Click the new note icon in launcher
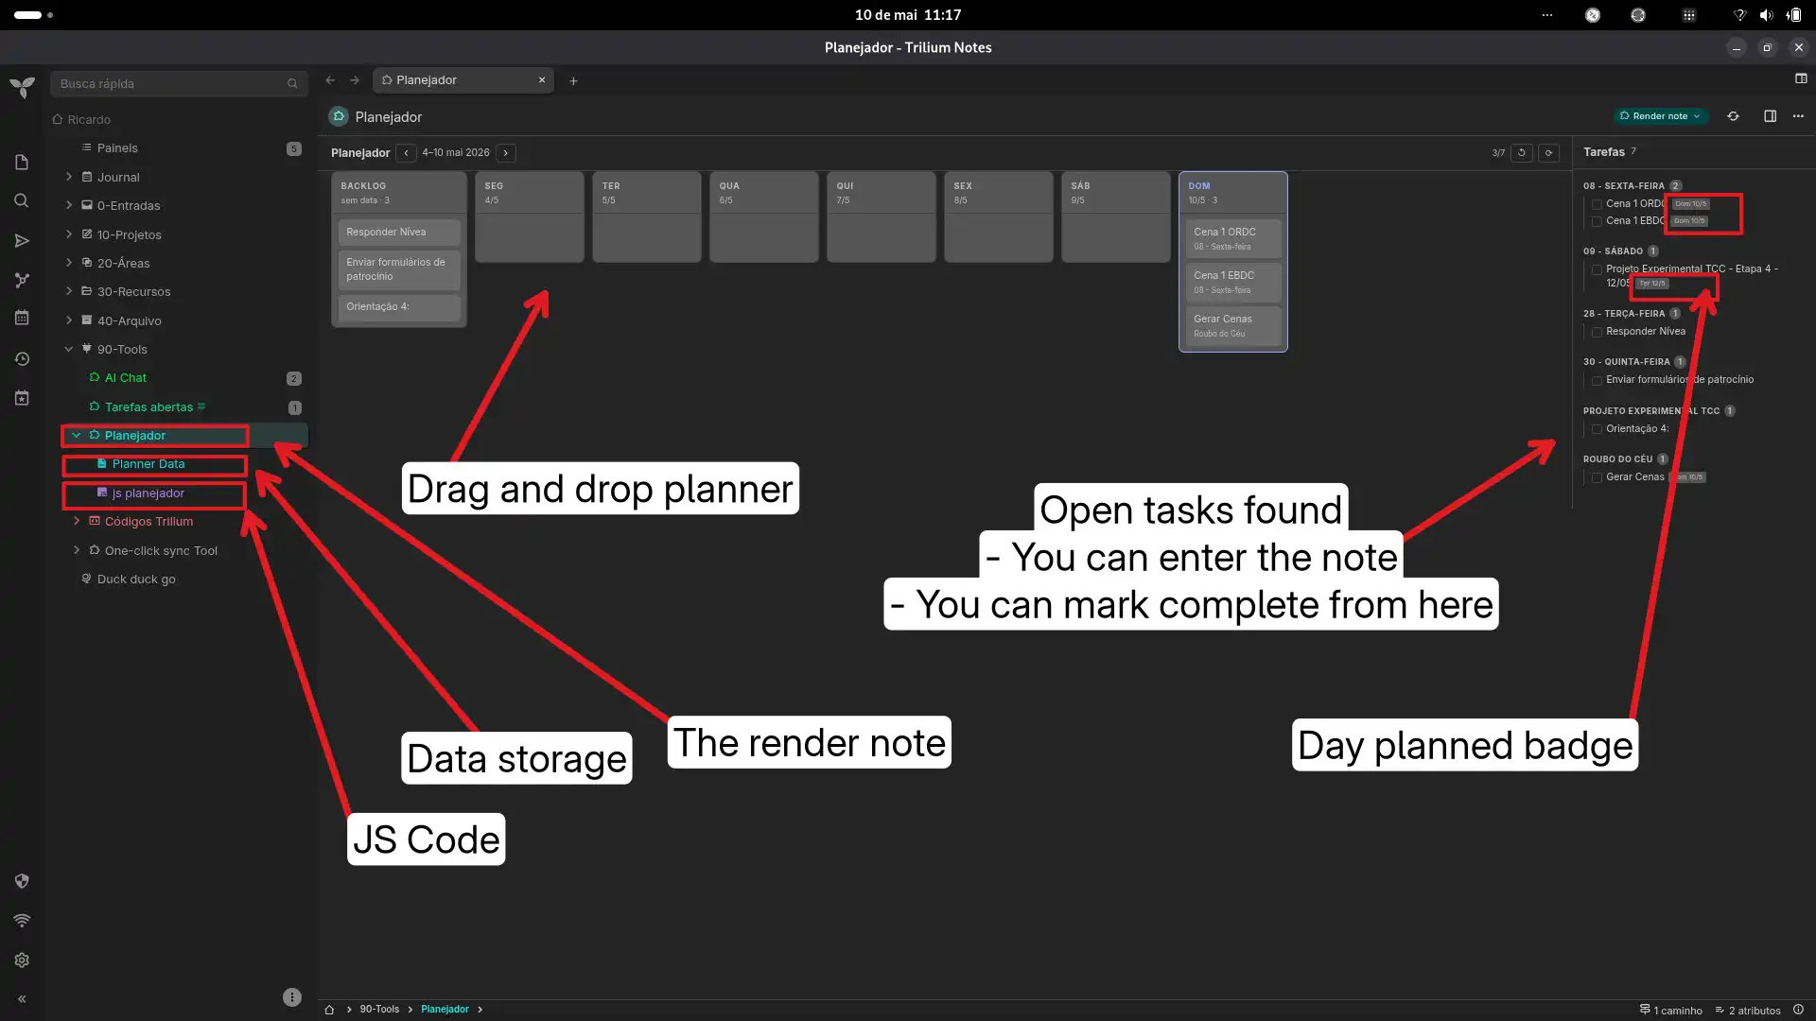 coord(22,163)
